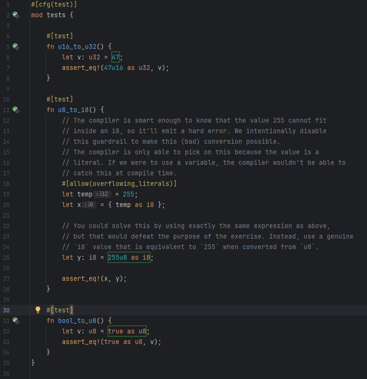The image size is (367, 379).
Task: Click the highlighted true as u8 expression
Action: pyautogui.click(x=127, y=331)
